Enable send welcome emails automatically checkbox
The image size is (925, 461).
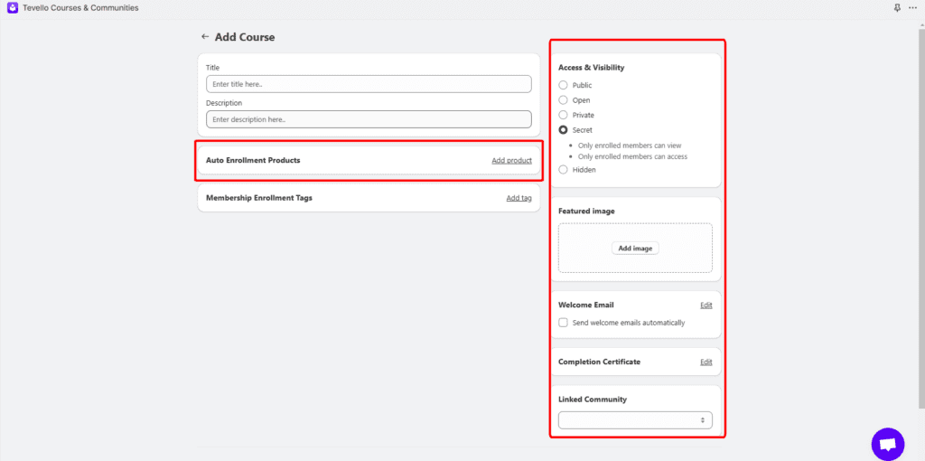pos(564,323)
